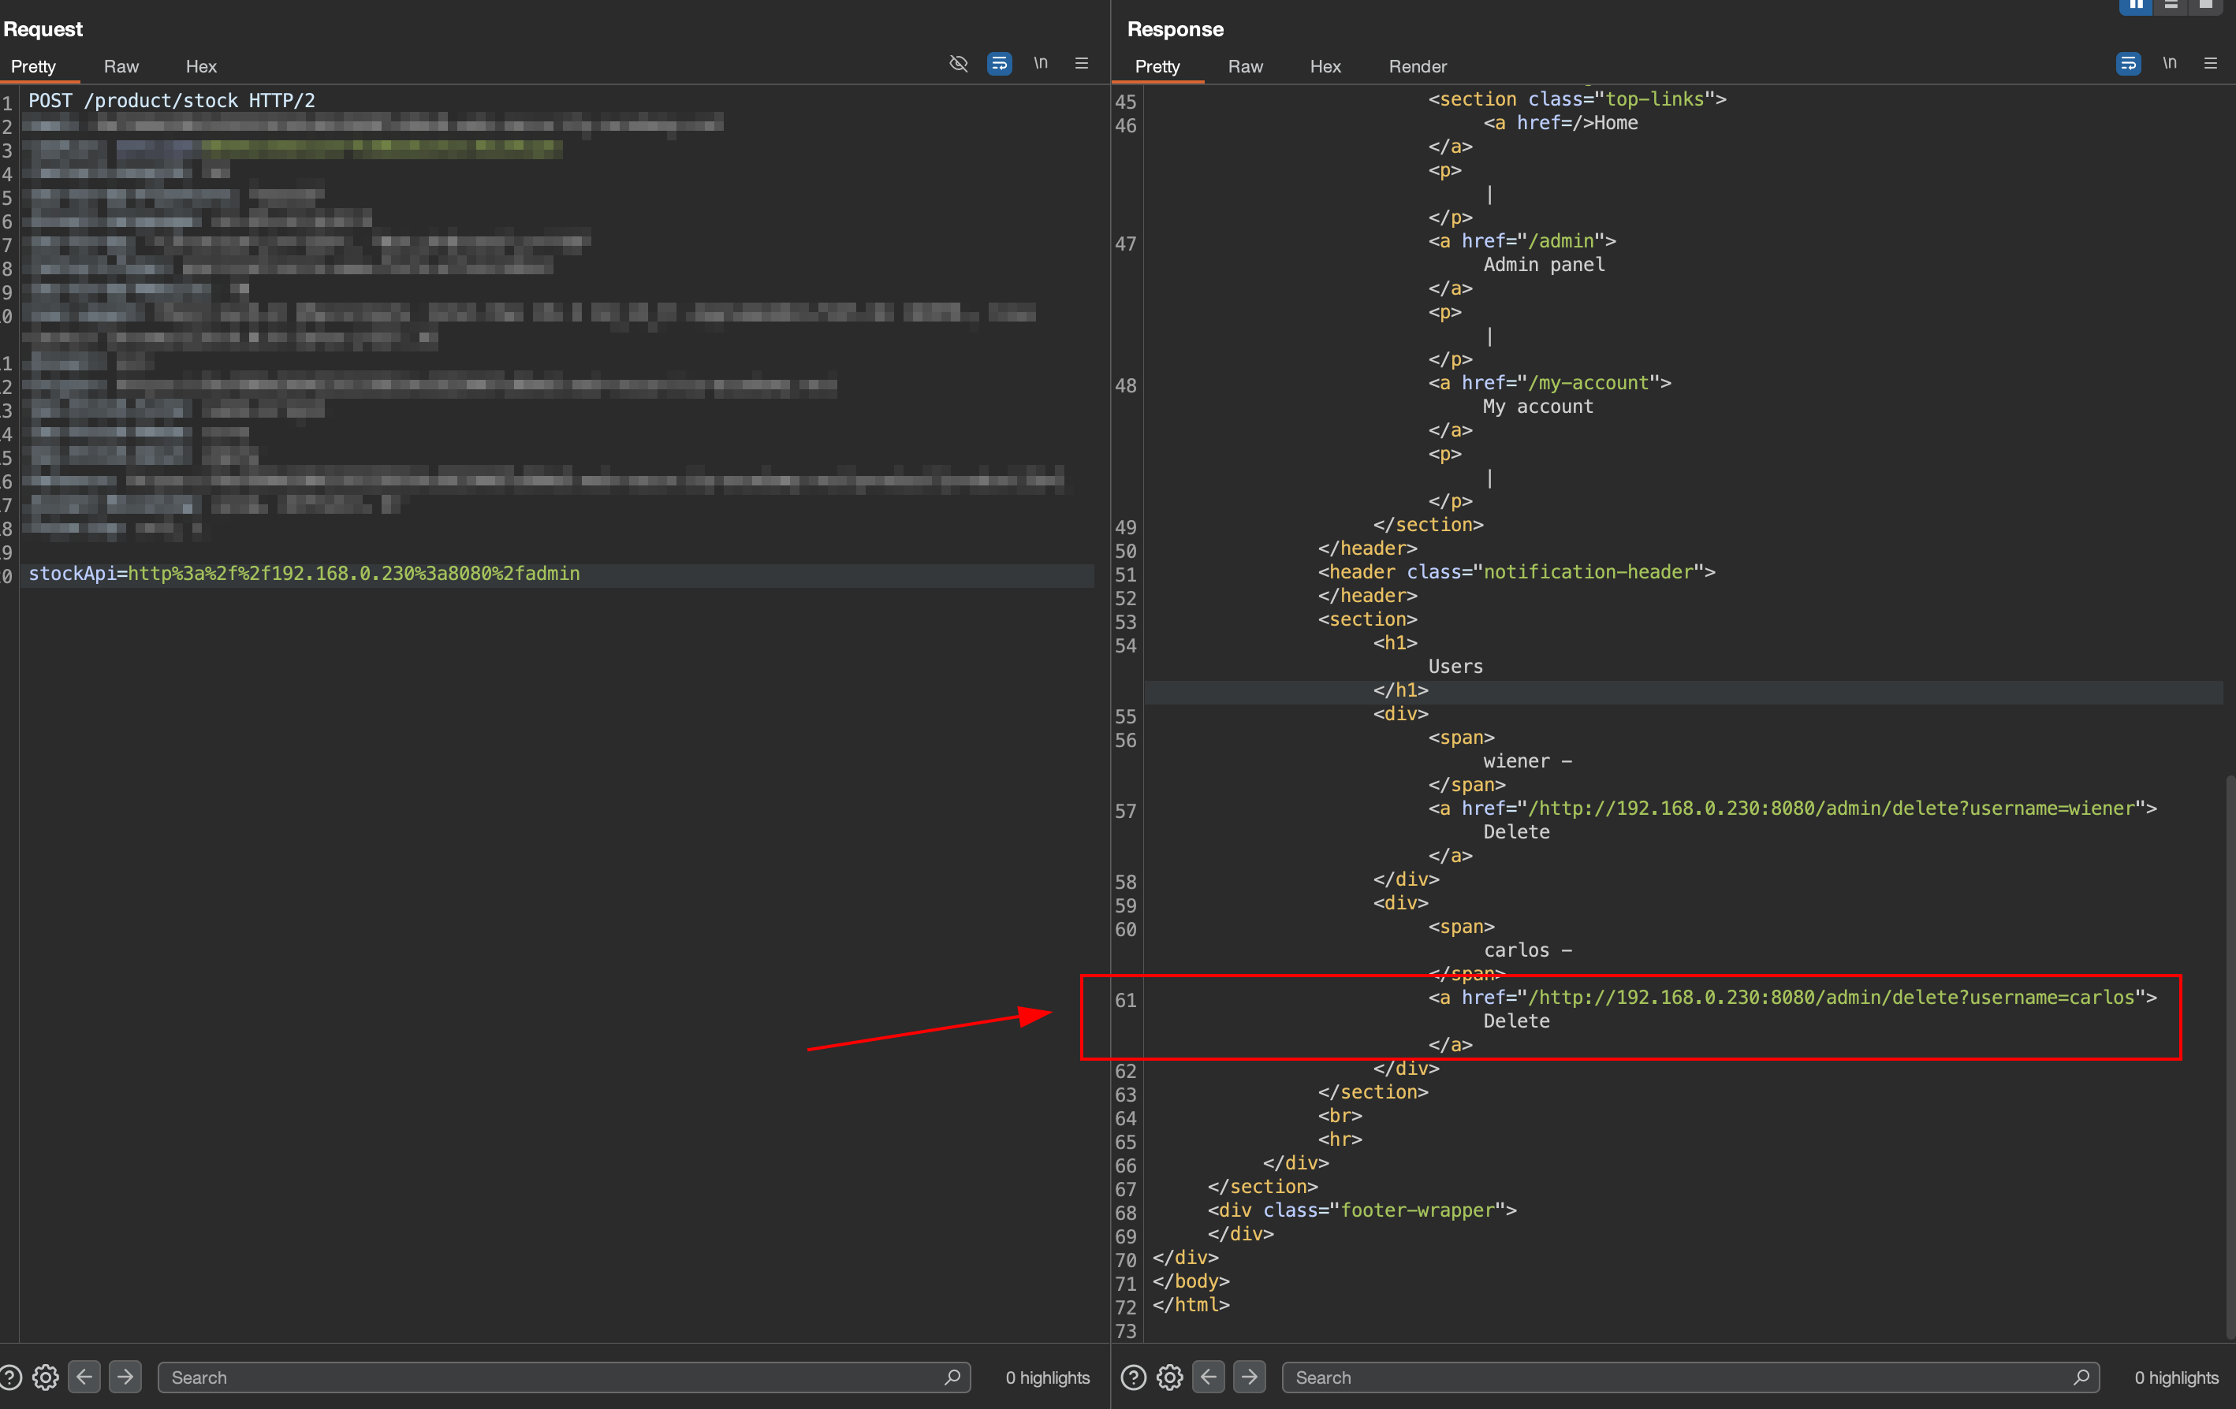Go to next match in Response search
Viewport: 2236px width, 1409px height.
[1249, 1377]
